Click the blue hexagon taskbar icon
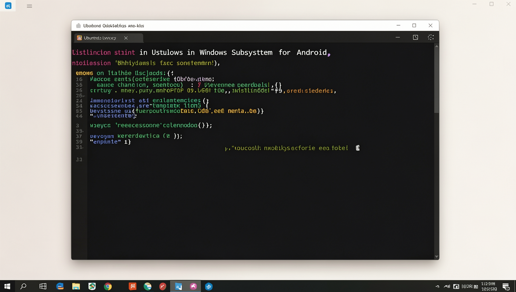This screenshot has width=516, height=292. [209, 286]
